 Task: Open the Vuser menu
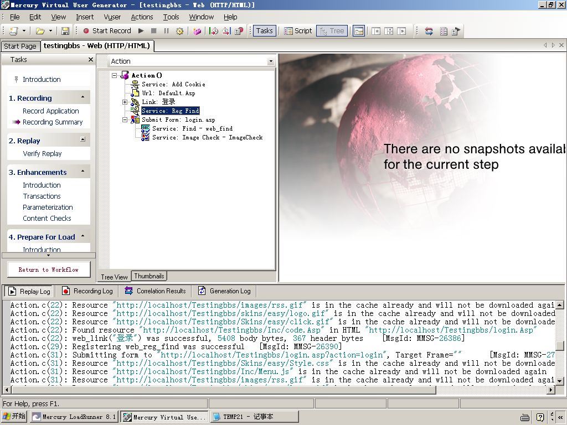(112, 17)
